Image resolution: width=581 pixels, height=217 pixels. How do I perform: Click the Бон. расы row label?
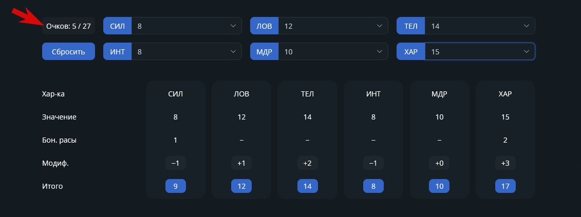click(x=59, y=141)
